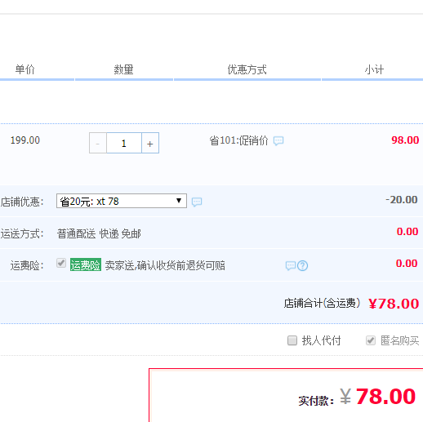
Task: Click the 小计 column header
Action: click(374, 69)
